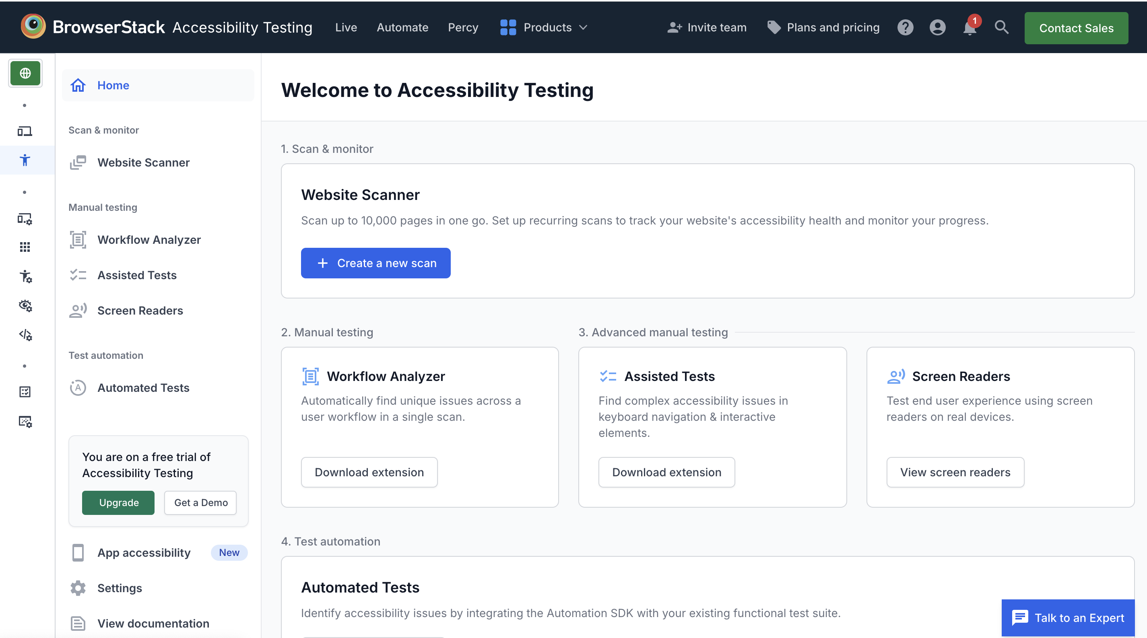Click Create a new scan button
Screen dimensions: 1147x638
click(375, 262)
